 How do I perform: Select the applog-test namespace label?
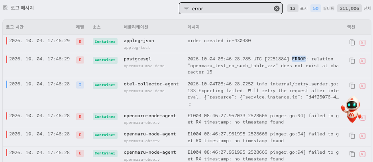tap(137, 48)
